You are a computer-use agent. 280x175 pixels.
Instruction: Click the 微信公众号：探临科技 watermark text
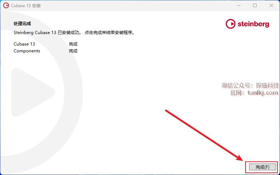tap(250, 85)
